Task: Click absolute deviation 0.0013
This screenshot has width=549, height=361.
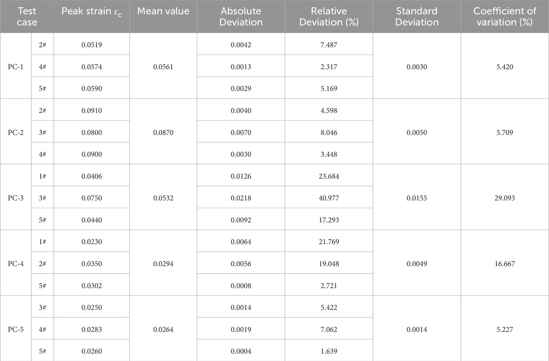Action: coord(241,67)
